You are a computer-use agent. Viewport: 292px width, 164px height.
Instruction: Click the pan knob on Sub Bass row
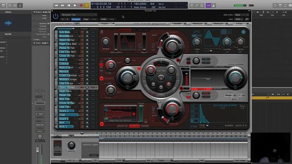[87, 32]
